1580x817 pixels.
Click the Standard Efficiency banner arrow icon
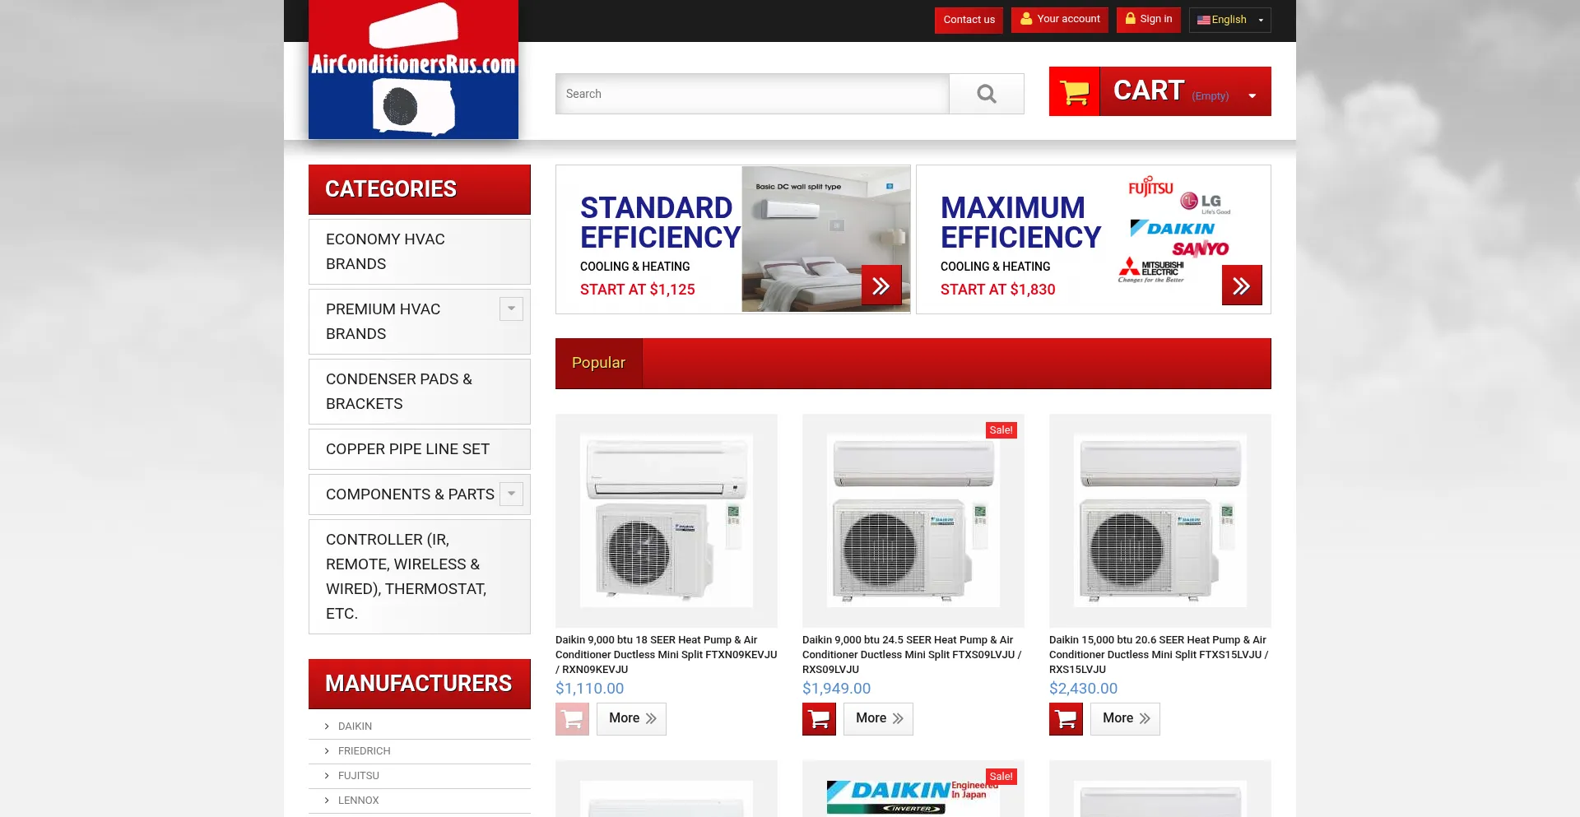881,285
